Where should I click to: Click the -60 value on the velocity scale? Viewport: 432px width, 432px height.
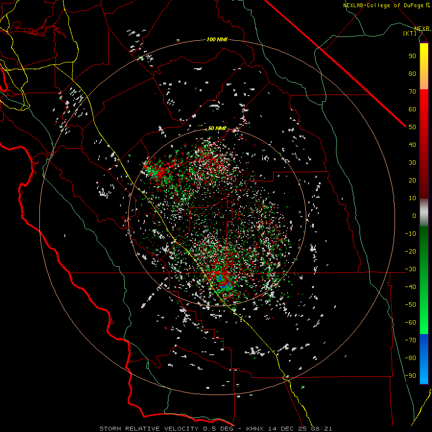tap(410, 323)
